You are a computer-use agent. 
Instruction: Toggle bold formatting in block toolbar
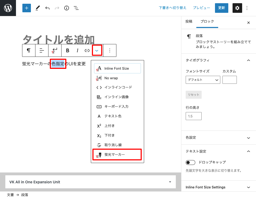pyautogui.click(x=68, y=50)
